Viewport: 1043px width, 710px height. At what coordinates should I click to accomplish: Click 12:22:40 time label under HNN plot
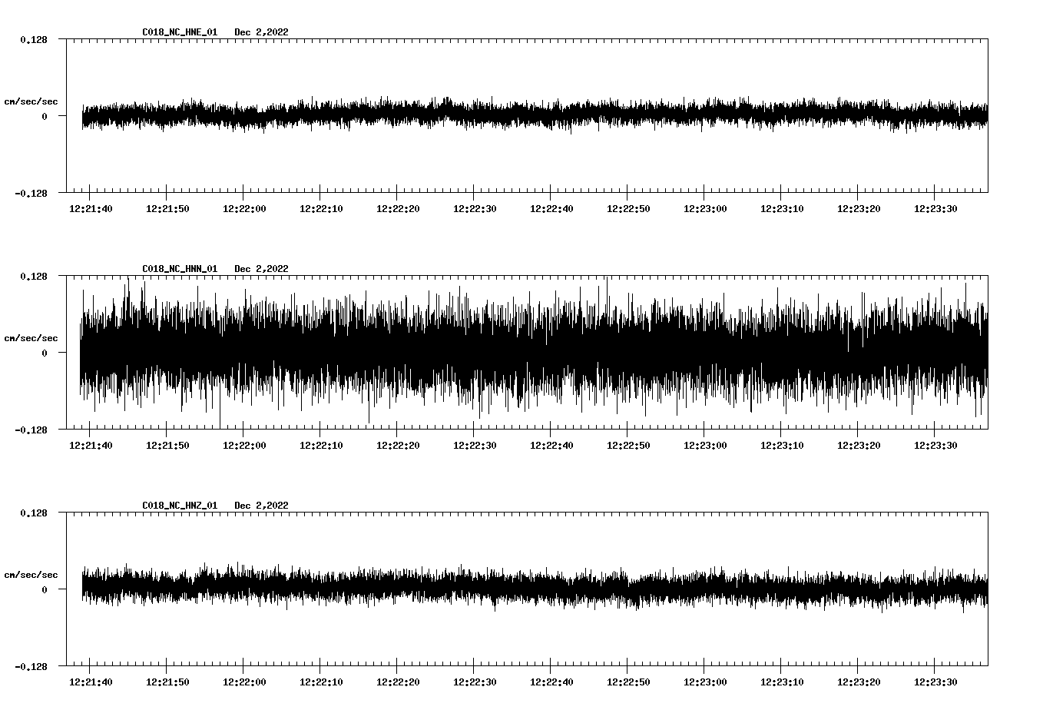coord(551,445)
